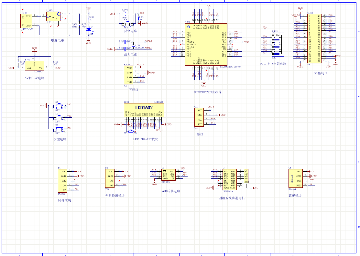Click the 四相五线步进电机 label

pos(232,198)
